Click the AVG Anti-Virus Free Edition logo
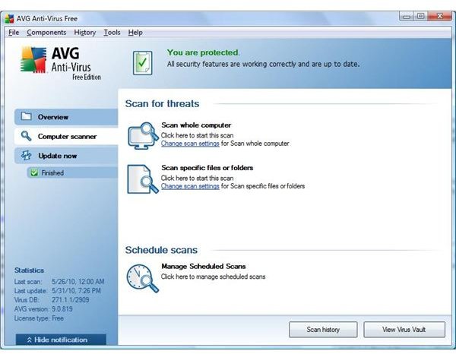 pyautogui.click(x=61, y=63)
